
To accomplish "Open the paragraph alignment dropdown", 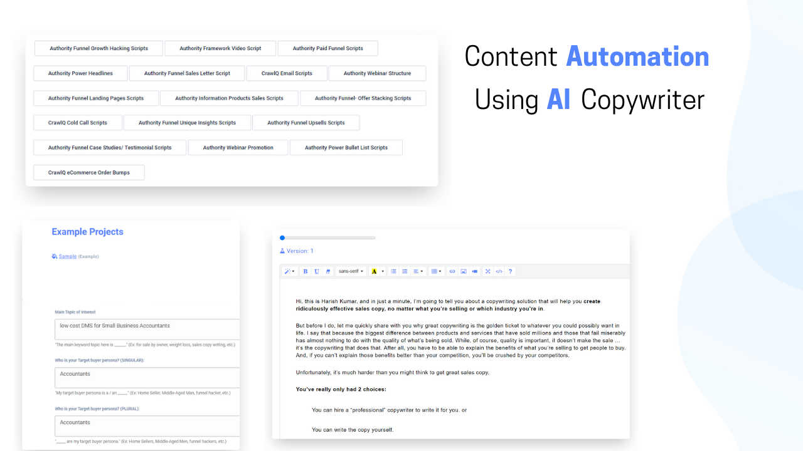I will (x=418, y=271).
